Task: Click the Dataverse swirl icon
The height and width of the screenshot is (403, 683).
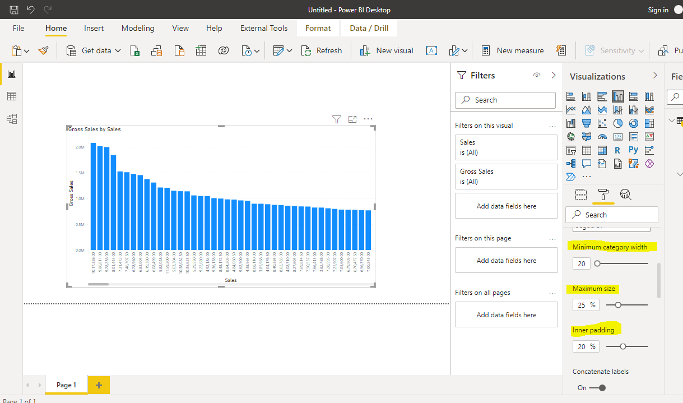Action: tap(223, 50)
